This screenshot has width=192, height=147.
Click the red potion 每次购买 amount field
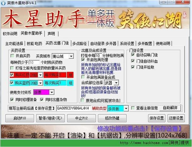click(x=63, y=75)
